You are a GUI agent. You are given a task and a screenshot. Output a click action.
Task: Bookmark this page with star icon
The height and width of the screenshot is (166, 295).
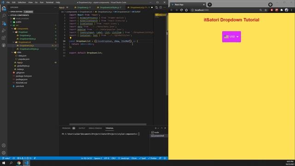click(x=265, y=10)
